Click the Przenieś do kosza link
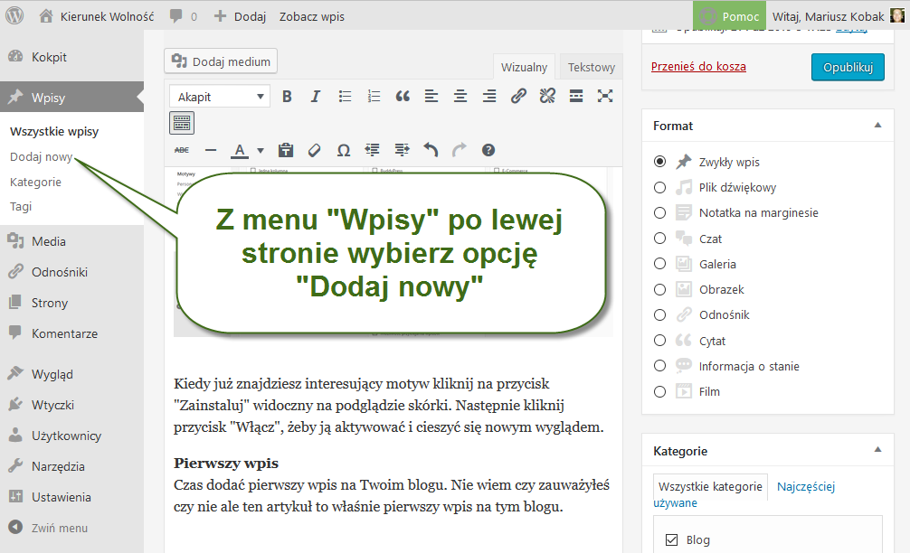Image resolution: width=910 pixels, height=553 pixels. [x=698, y=67]
